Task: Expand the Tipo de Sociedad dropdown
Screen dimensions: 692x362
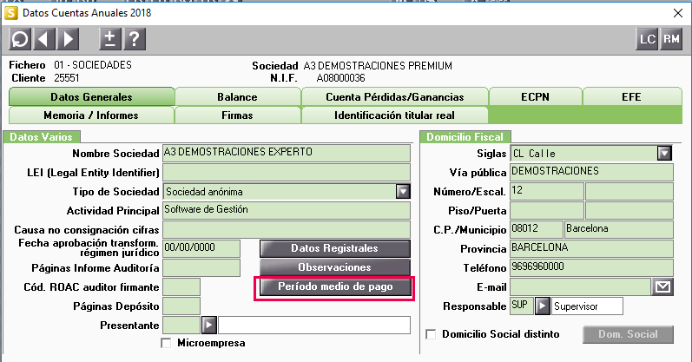Action: (403, 192)
